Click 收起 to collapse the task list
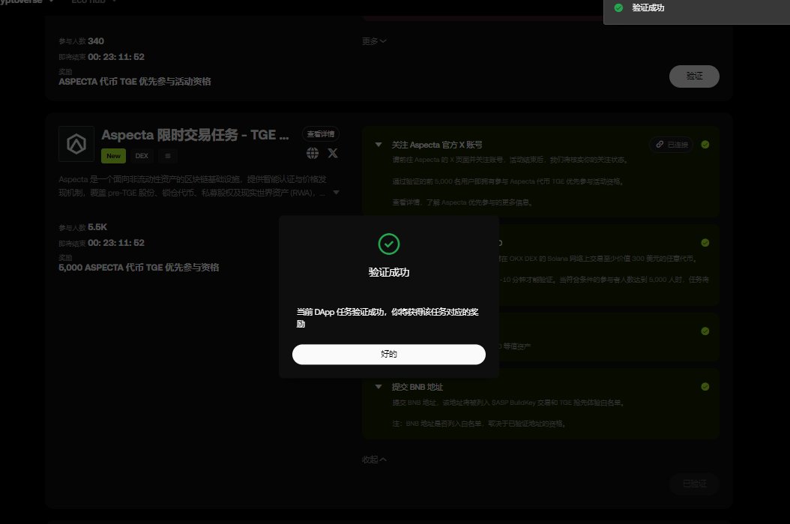The height and width of the screenshot is (524, 790). pyautogui.click(x=374, y=460)
